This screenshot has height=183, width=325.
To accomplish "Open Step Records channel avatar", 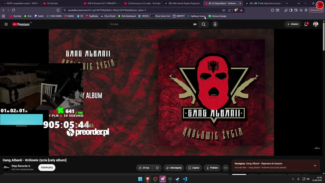I will click(6, 167).
